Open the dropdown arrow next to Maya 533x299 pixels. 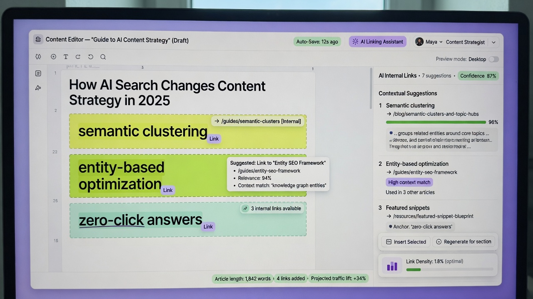[441, 42]
